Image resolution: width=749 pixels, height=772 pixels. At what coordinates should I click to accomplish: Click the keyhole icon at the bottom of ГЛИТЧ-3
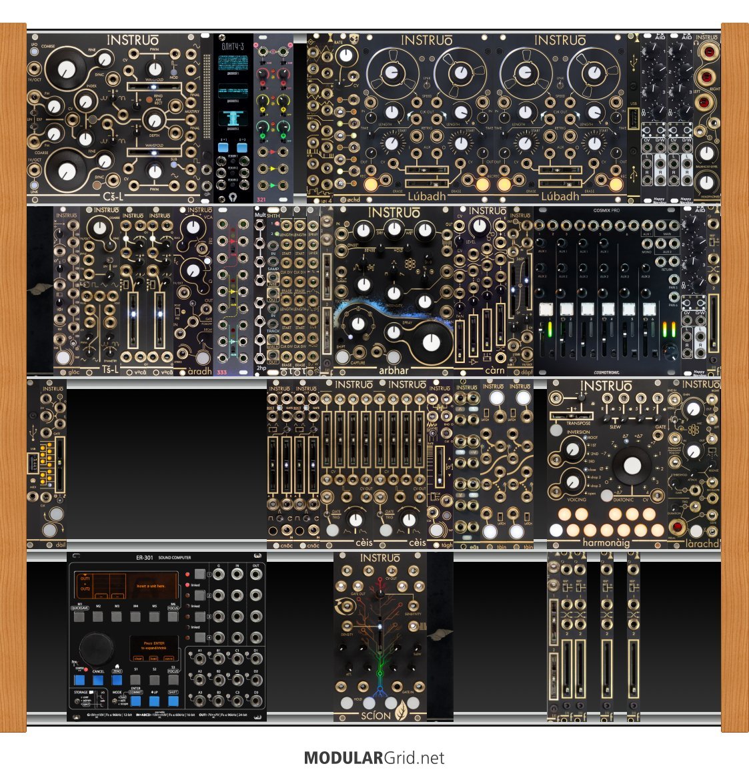tap(233, 197)
